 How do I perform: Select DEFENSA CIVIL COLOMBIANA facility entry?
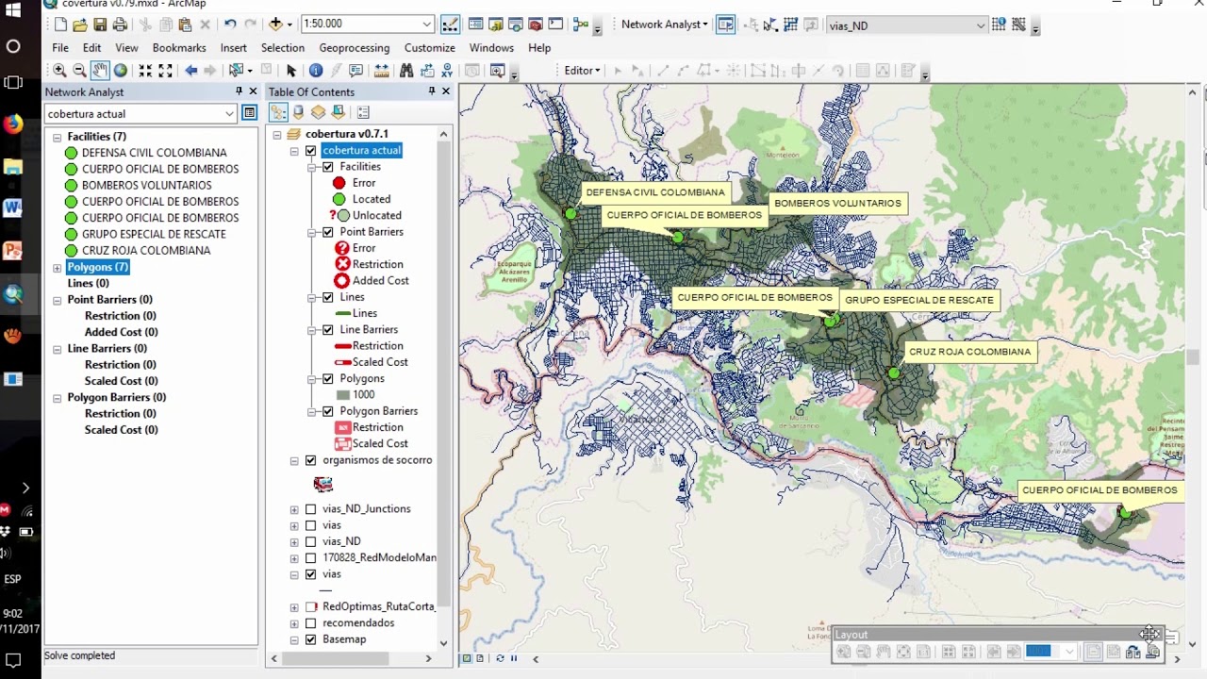click(155, 153)
